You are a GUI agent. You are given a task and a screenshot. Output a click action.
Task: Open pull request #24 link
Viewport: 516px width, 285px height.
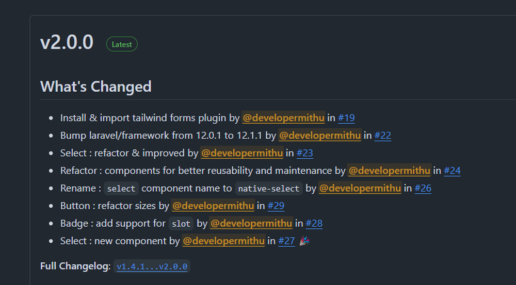point(452,171)
